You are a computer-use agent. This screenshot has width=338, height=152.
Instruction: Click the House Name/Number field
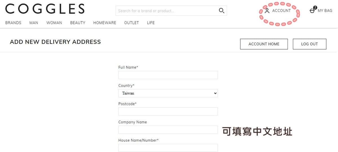pos(168,148)
